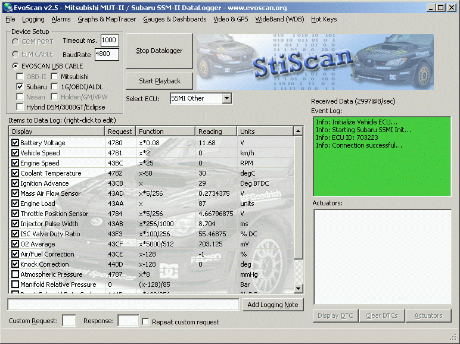Select the 703.125 O2 Average reading
This screenshot has height=344, width=460.
tap(211, 244)
